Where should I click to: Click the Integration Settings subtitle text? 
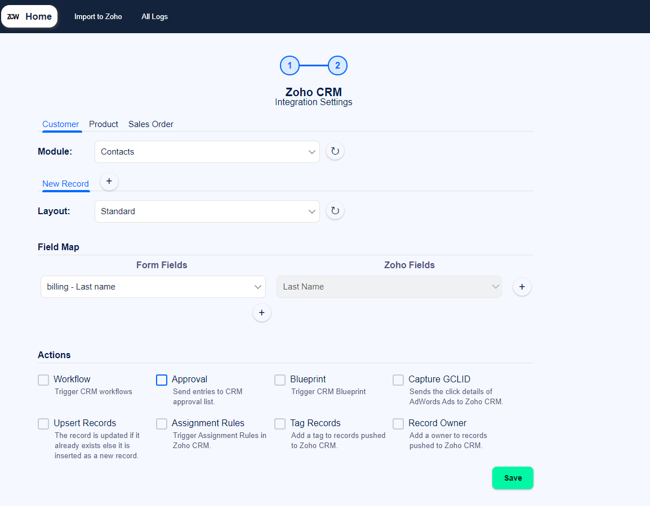point(314,102)
